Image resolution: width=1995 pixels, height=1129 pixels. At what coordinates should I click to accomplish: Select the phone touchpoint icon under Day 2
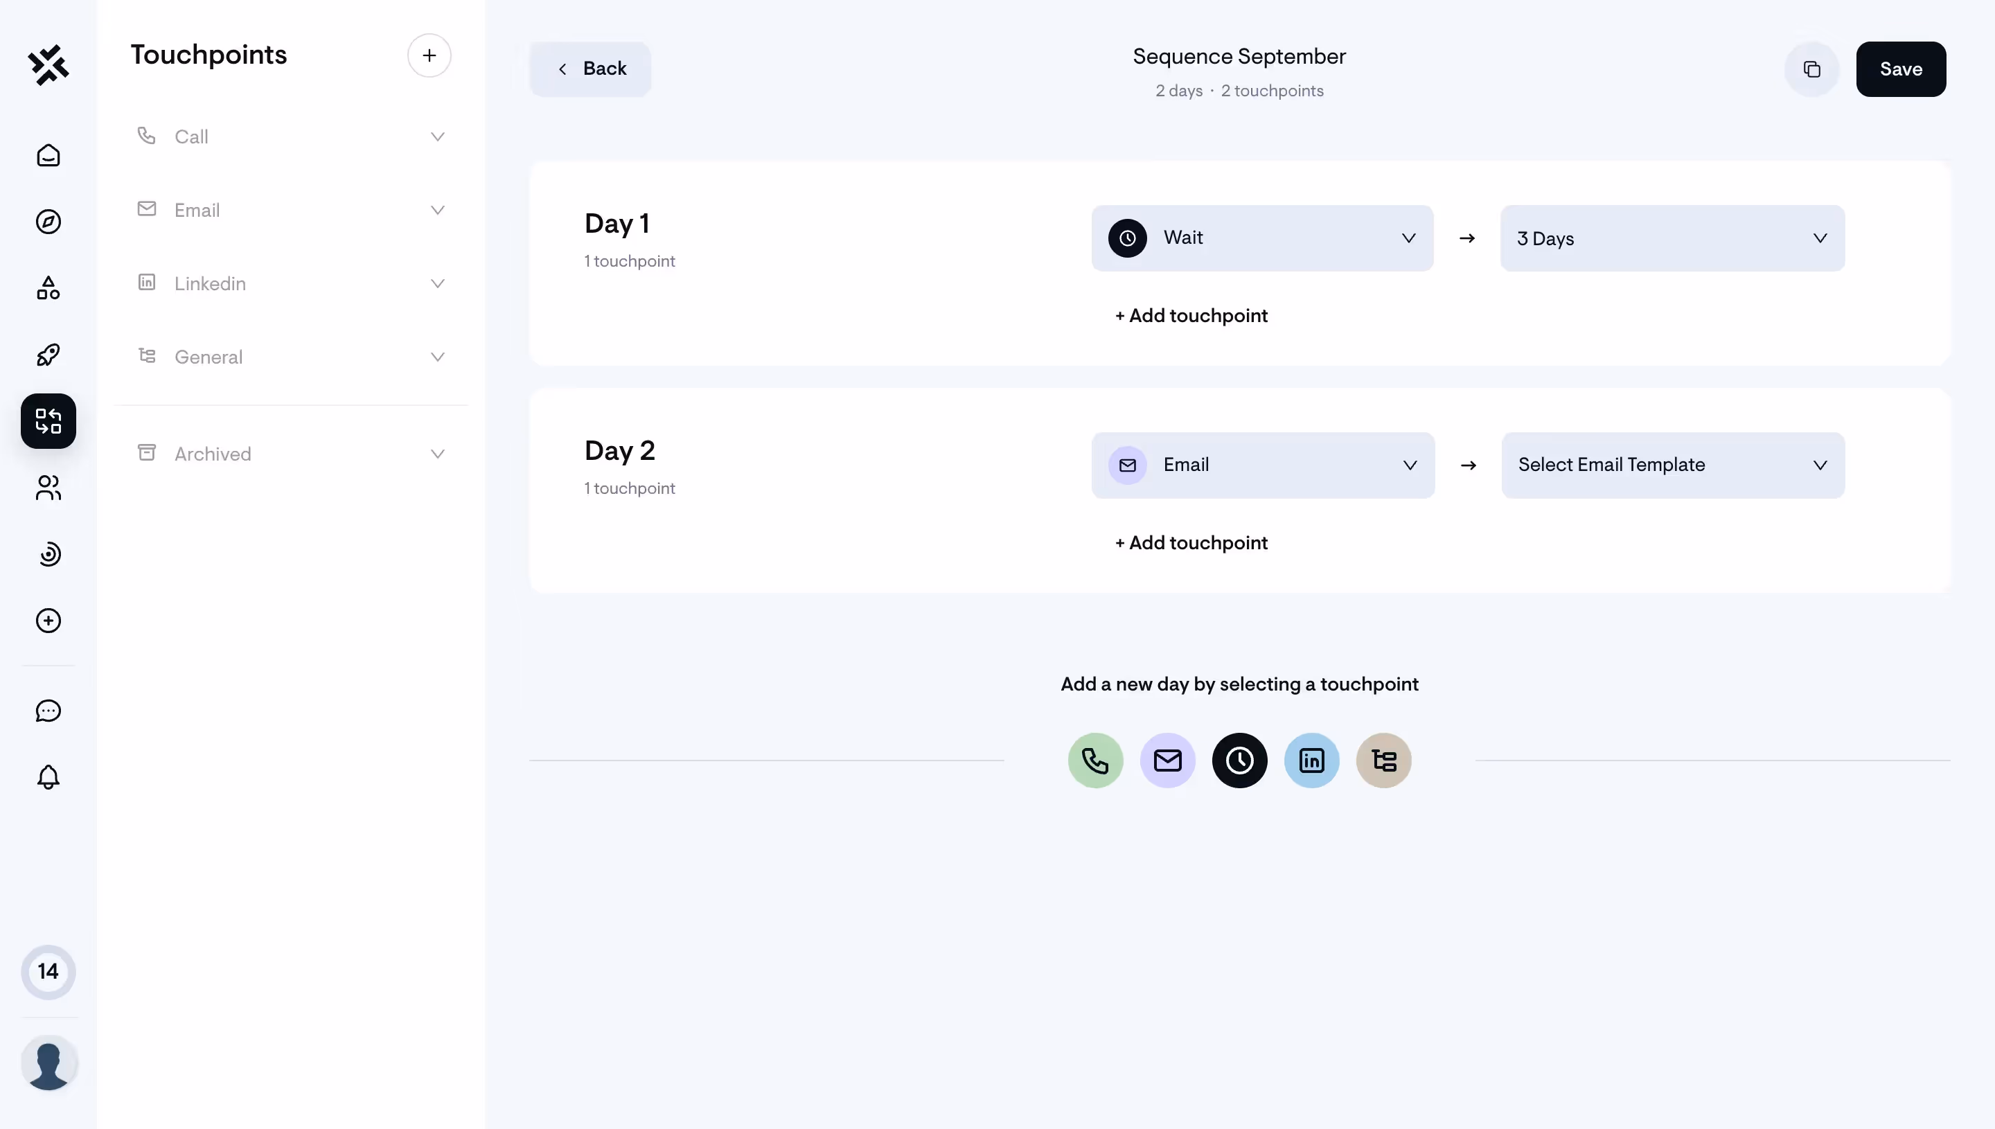coord(1094,761)
